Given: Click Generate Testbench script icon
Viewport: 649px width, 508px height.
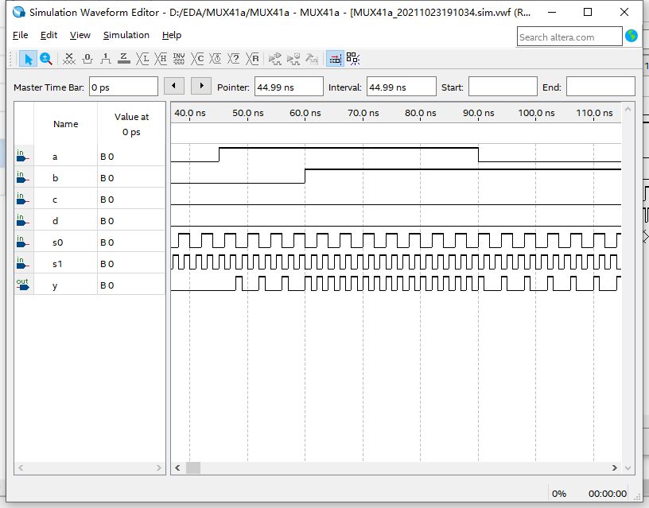Looking at the screenshot, I should point(312,59).
